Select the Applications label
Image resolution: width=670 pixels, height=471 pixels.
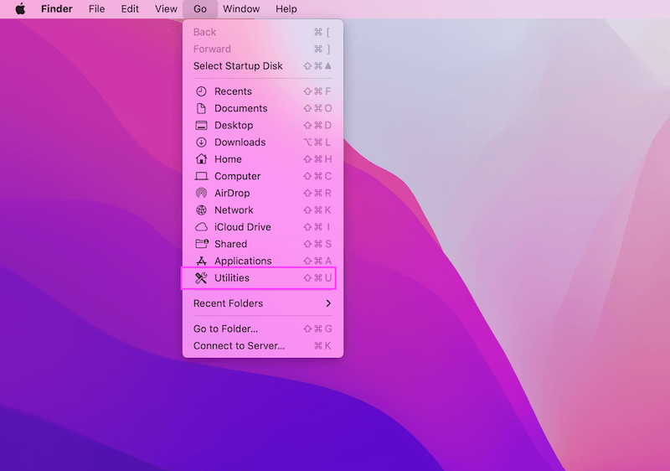click(243, 261)
